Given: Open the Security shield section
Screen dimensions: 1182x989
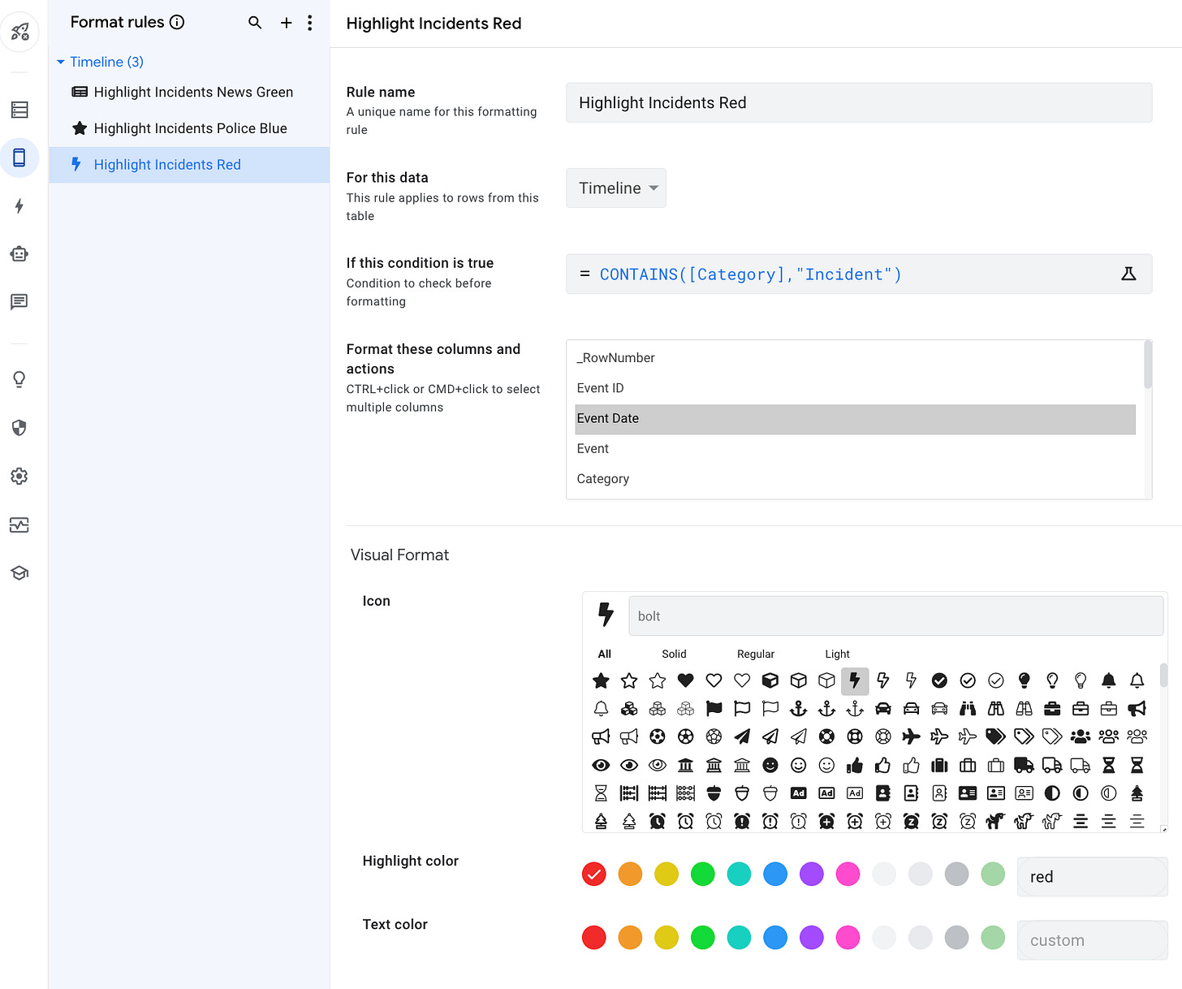Looking at the screenshot, I should pos(19,428).
